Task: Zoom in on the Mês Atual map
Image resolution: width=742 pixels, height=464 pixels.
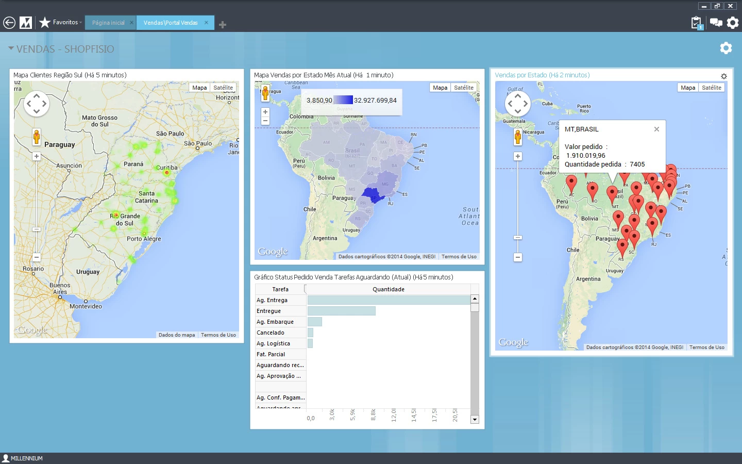Action: tap(265, 112)
